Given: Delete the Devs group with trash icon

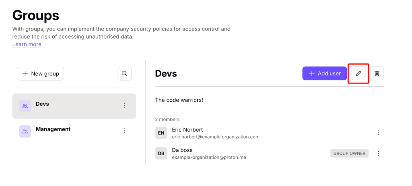Looking at the screenshot, I should tap(377, 74).
